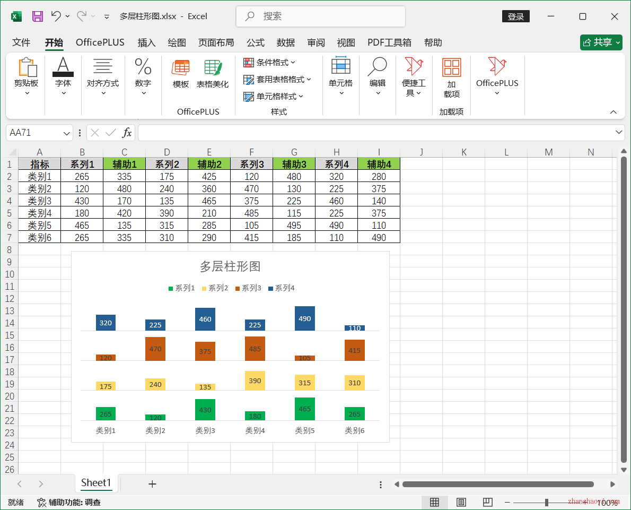Open the Font (字体) group
This screenshot has height=510, width=631.
[x=63, y=77]
